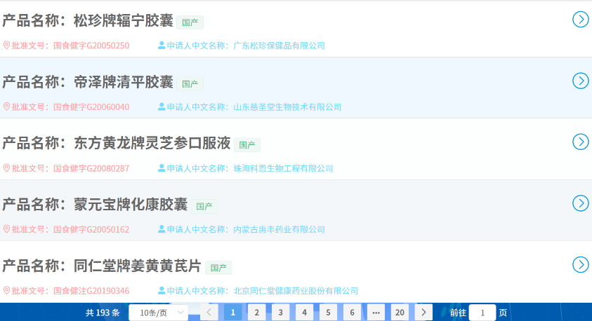Go to next page arrow
The image size is (592, 321).
tap(423, 313)
